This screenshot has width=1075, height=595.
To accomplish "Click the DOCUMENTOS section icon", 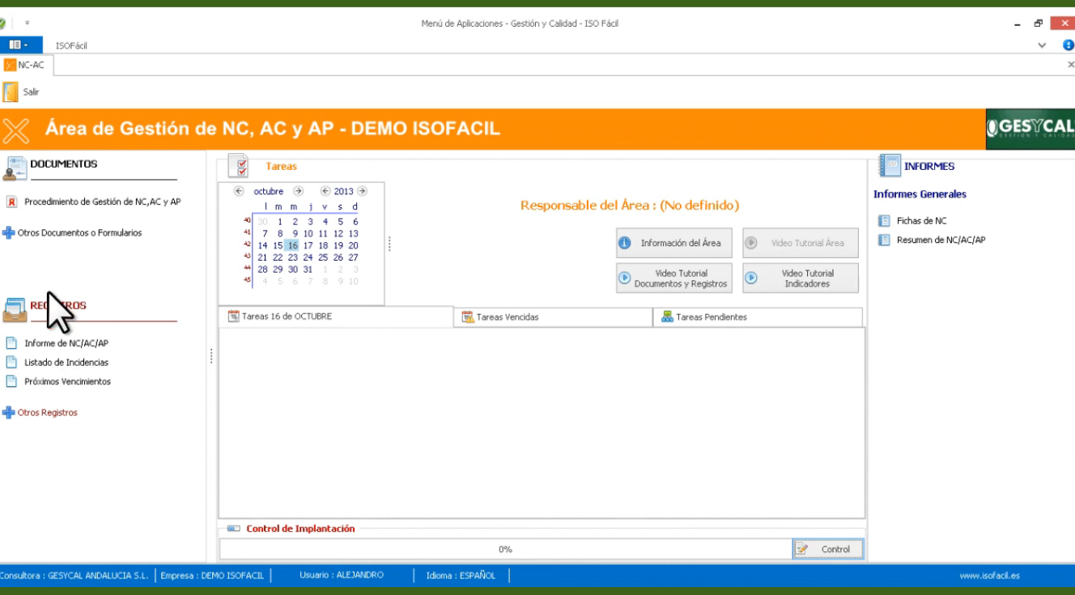I will 15,168.
